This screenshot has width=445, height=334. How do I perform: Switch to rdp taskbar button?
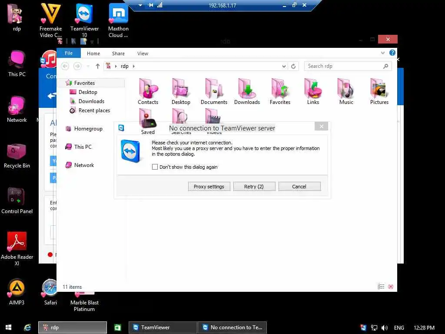point(73,327)
